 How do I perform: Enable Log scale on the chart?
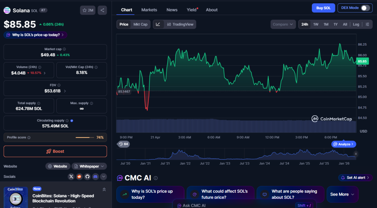tap(356, 25)
